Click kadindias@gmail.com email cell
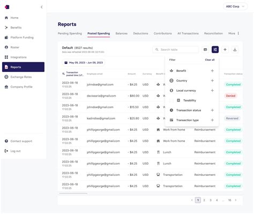 pyautogui.click(x=101, y=119)
